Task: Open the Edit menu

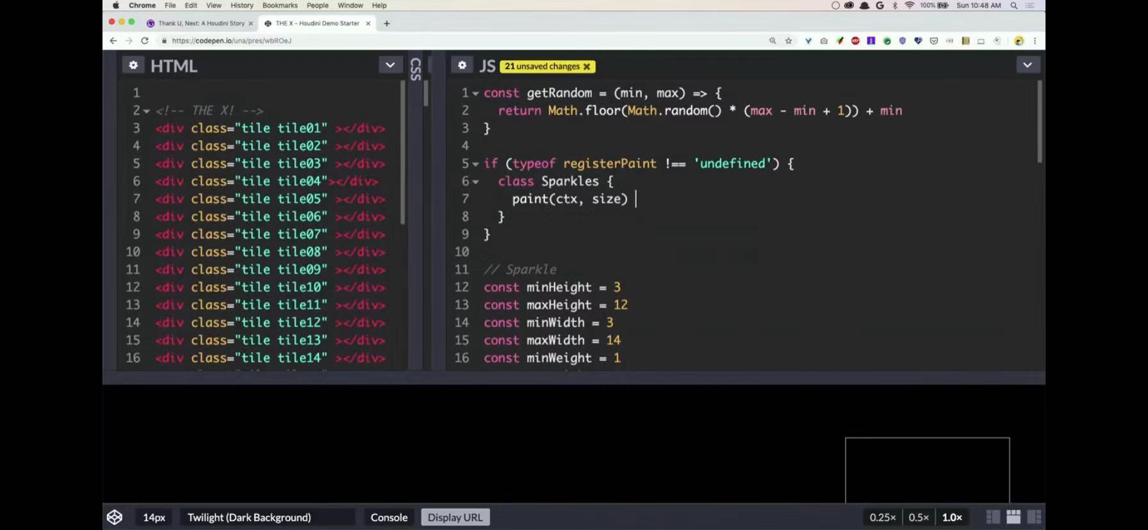Action: [x=191, y=5]
